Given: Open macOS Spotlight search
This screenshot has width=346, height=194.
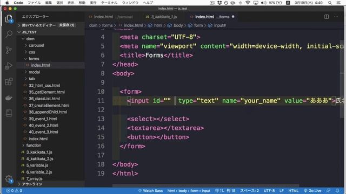Looking at the screenshot, I should [x=330, y=3].
